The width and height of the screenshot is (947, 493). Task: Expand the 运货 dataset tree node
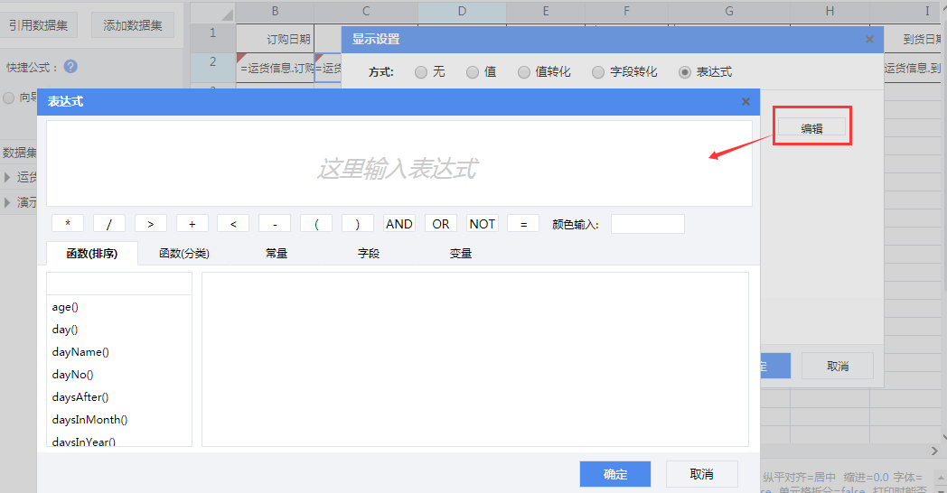tap(8, 177)
